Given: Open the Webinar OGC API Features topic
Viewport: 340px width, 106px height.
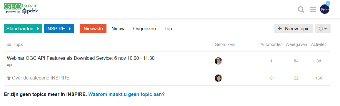Looking at the screenshot, I should click(81, 58).
